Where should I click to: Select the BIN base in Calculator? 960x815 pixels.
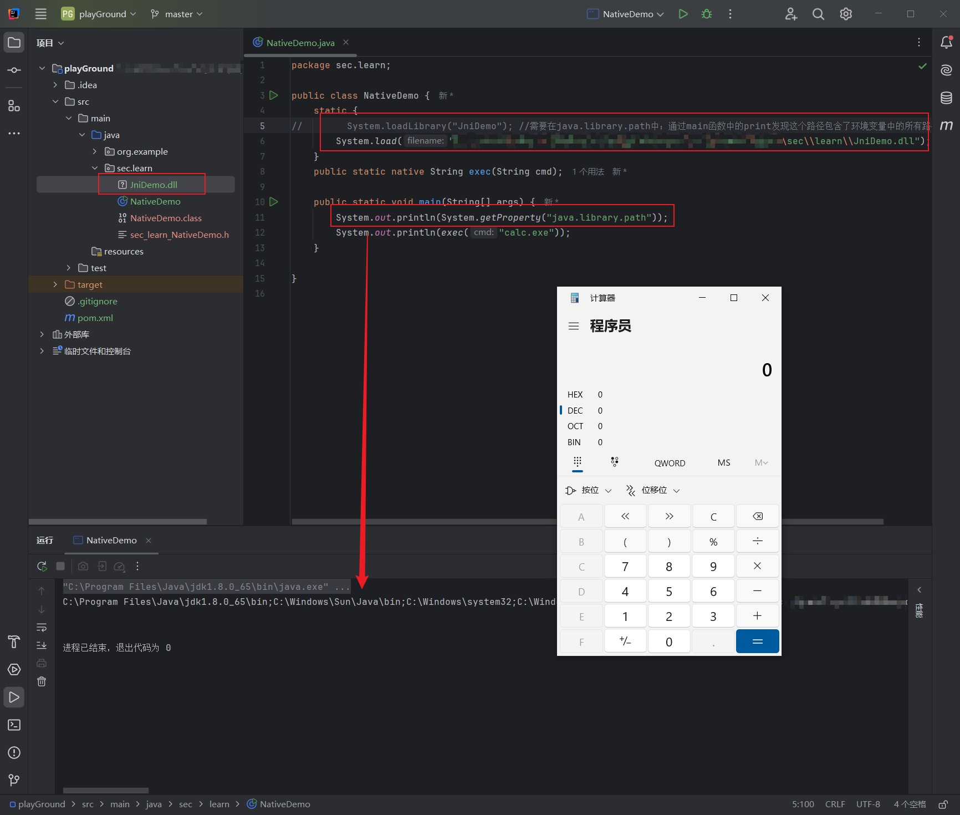click(x=574, y=442)
